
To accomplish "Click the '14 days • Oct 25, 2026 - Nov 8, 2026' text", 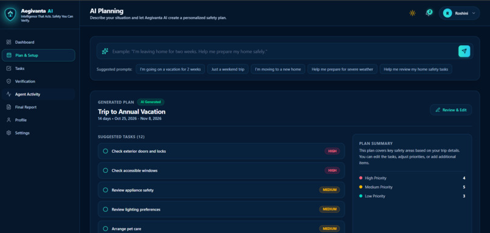I will coord(129,119).
